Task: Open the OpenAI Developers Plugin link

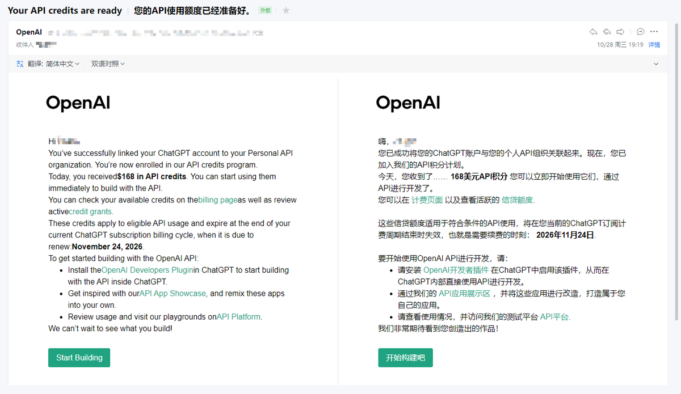Action: tap(148, 270)
